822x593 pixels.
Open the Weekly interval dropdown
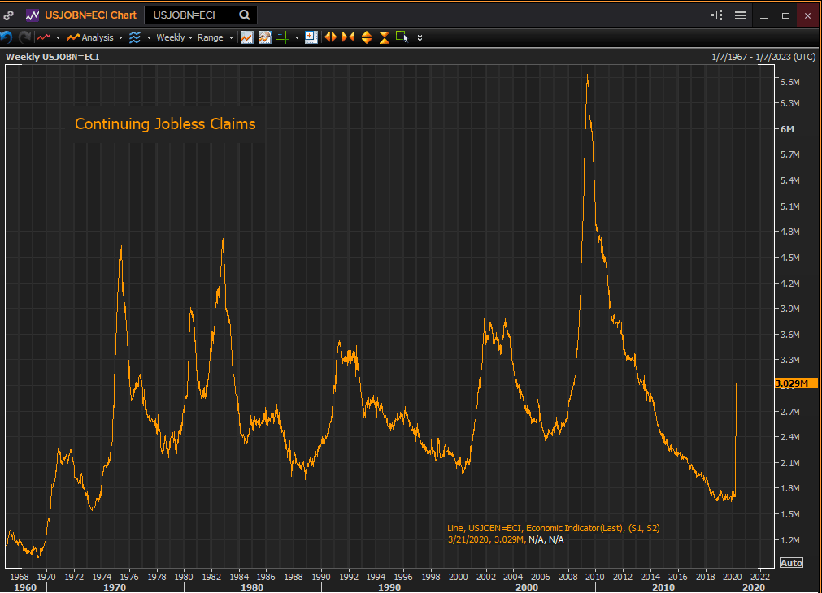(x=175, y=37)
